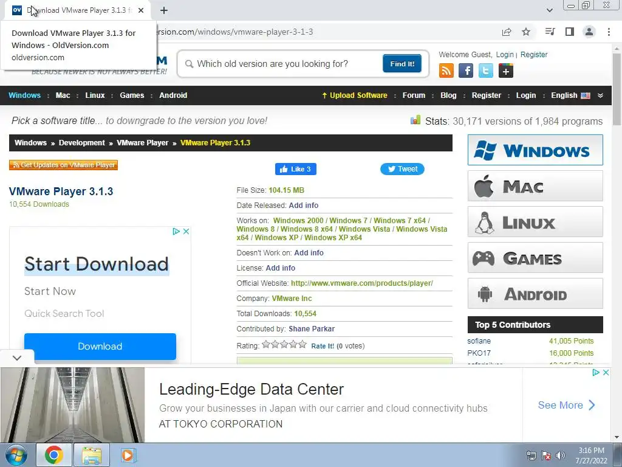Open the Chrome profile avatar

pos(589,32)
